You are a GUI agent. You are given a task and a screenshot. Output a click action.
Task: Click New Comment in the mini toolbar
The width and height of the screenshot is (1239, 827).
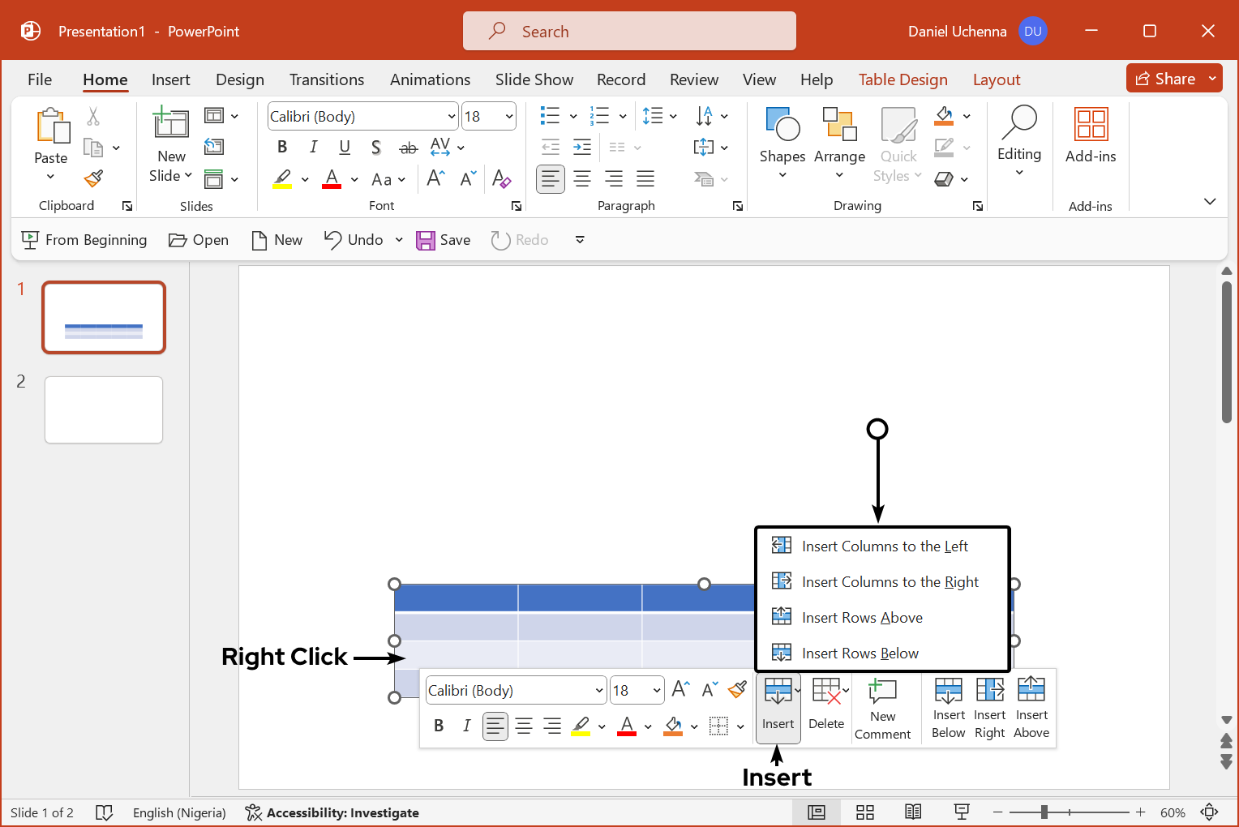(882, 709)
